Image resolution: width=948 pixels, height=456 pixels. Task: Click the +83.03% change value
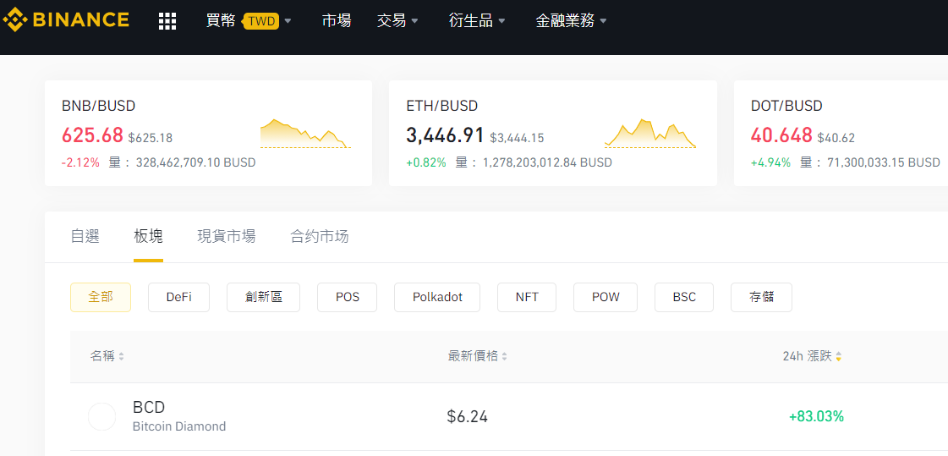[x=816, y=417]
